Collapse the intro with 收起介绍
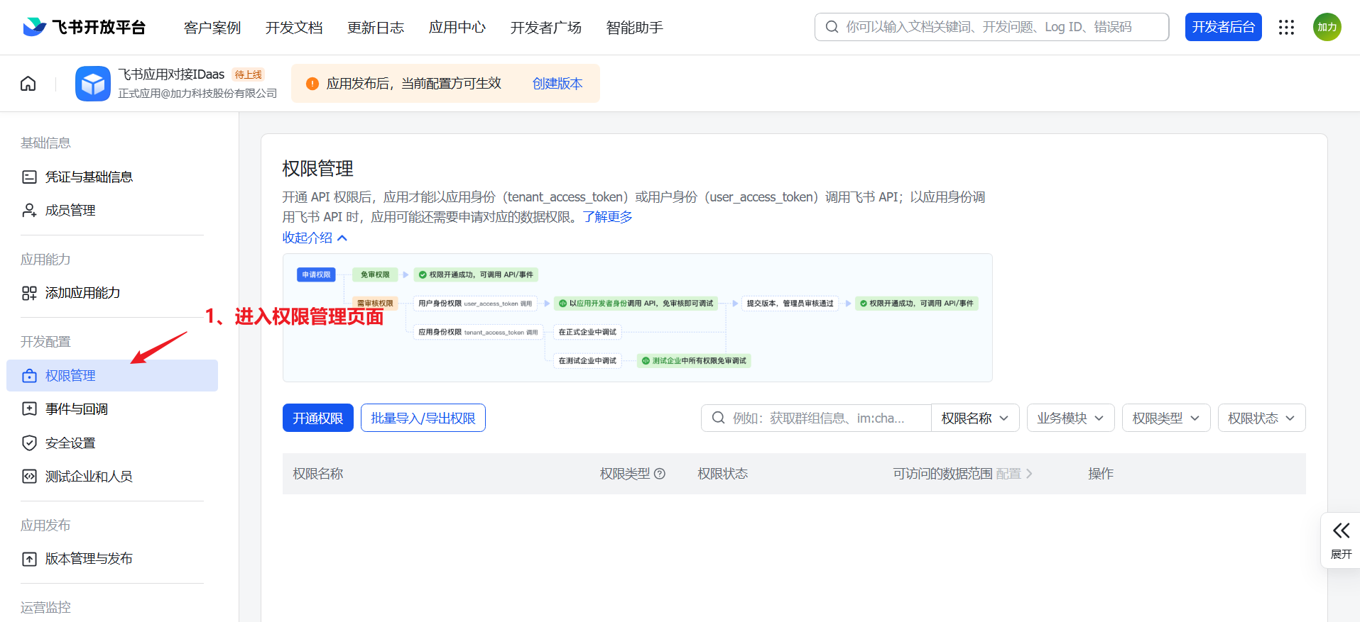This screenshot has width=1360, height=622. 315,238
